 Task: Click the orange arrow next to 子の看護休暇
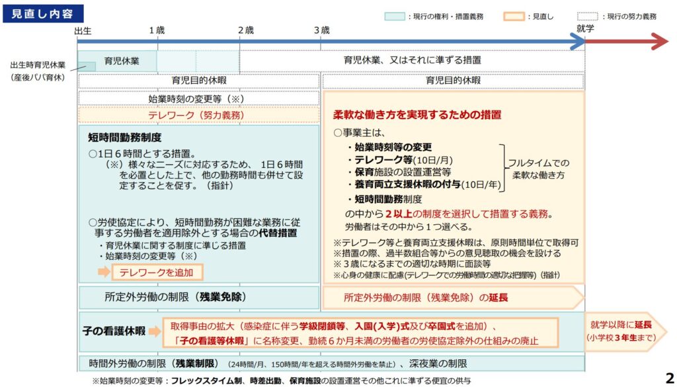point(153,331)
